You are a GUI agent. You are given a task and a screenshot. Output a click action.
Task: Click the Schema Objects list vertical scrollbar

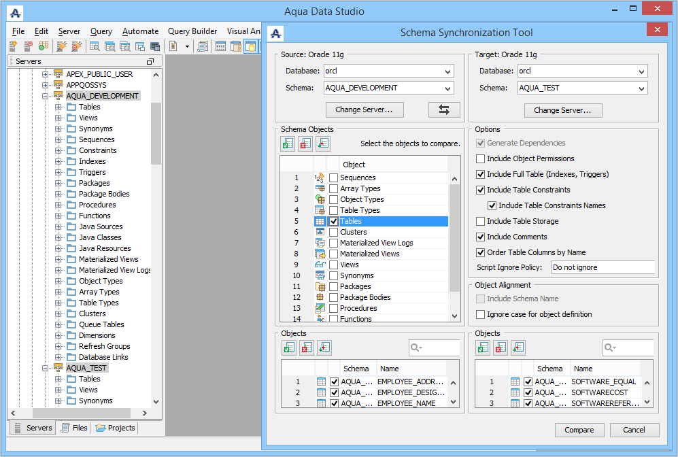coord(454,231)
